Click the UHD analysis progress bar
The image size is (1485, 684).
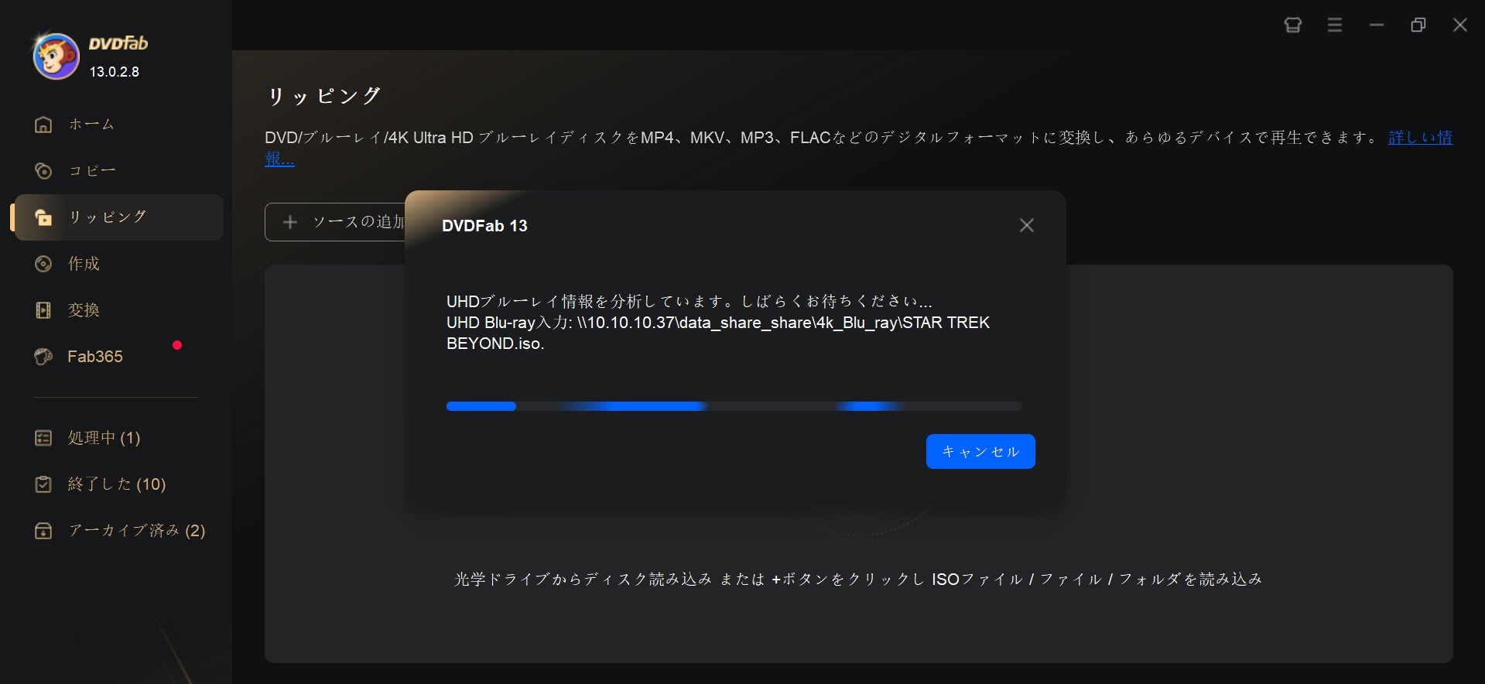tap(734, 406)
